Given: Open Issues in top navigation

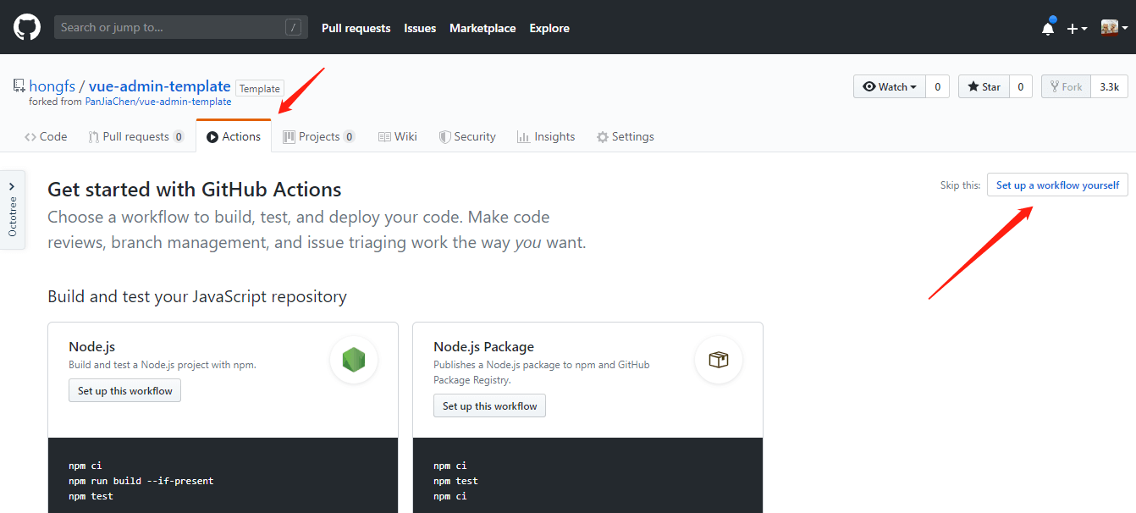Looking at the screenshot, I should click(x=420, y=28).
